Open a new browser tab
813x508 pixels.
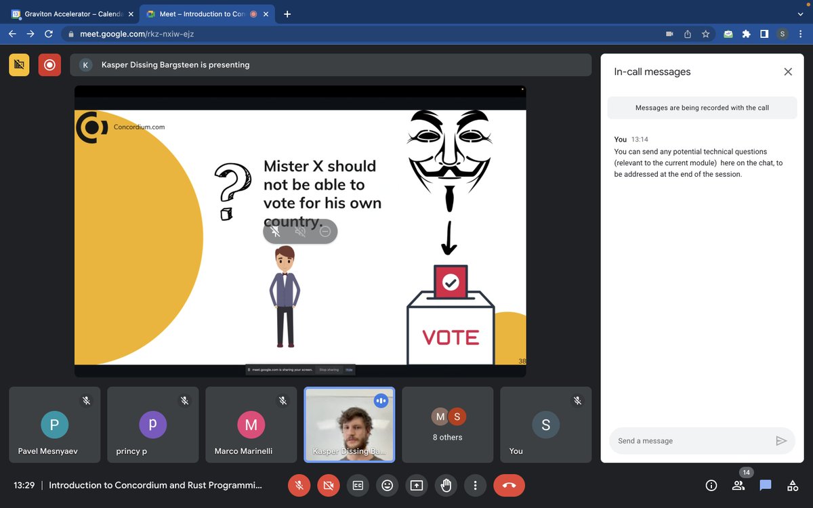click(287, 14)
